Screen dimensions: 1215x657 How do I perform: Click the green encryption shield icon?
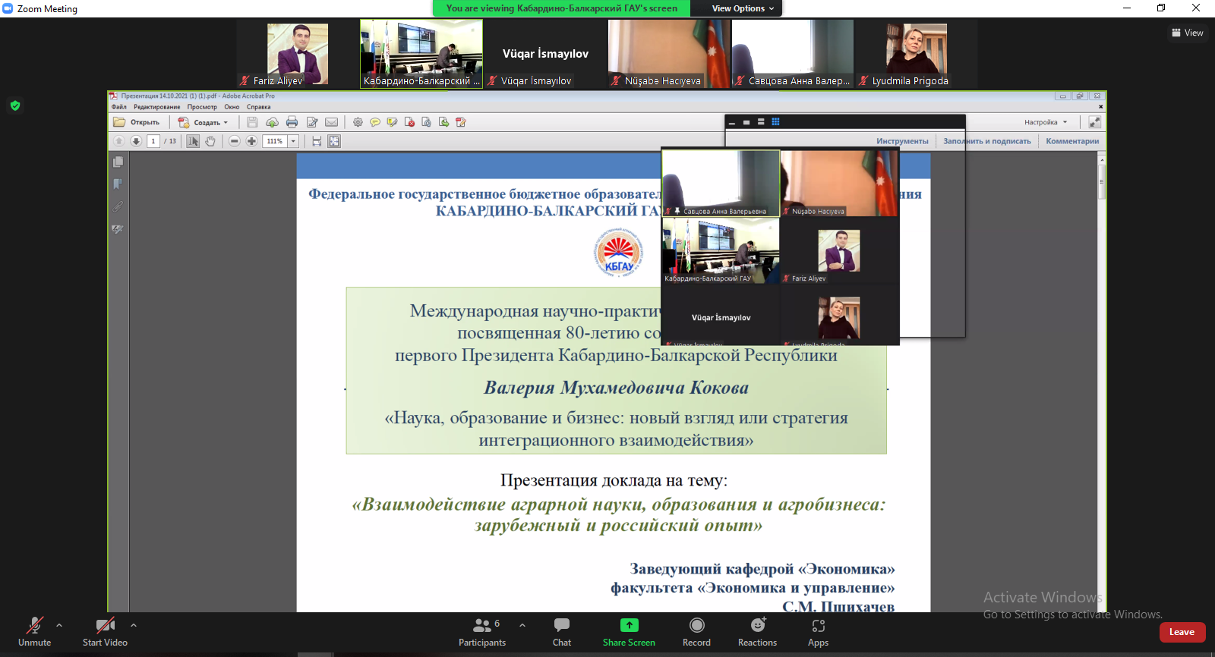[15, 105]
